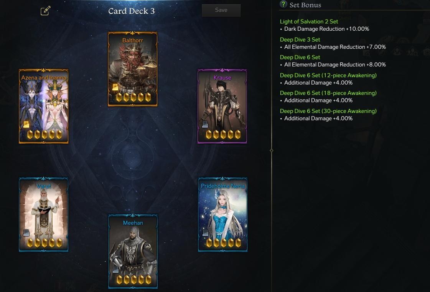Click the book icon on Meehan card
Viewport: 430px width, 292px height.
[x=115, y=270]
